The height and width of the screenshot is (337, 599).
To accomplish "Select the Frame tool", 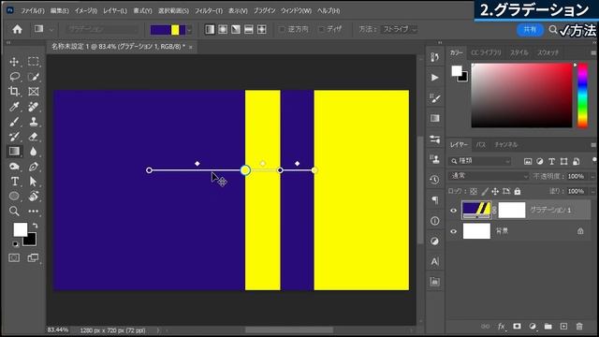I will tap(34, 92).
